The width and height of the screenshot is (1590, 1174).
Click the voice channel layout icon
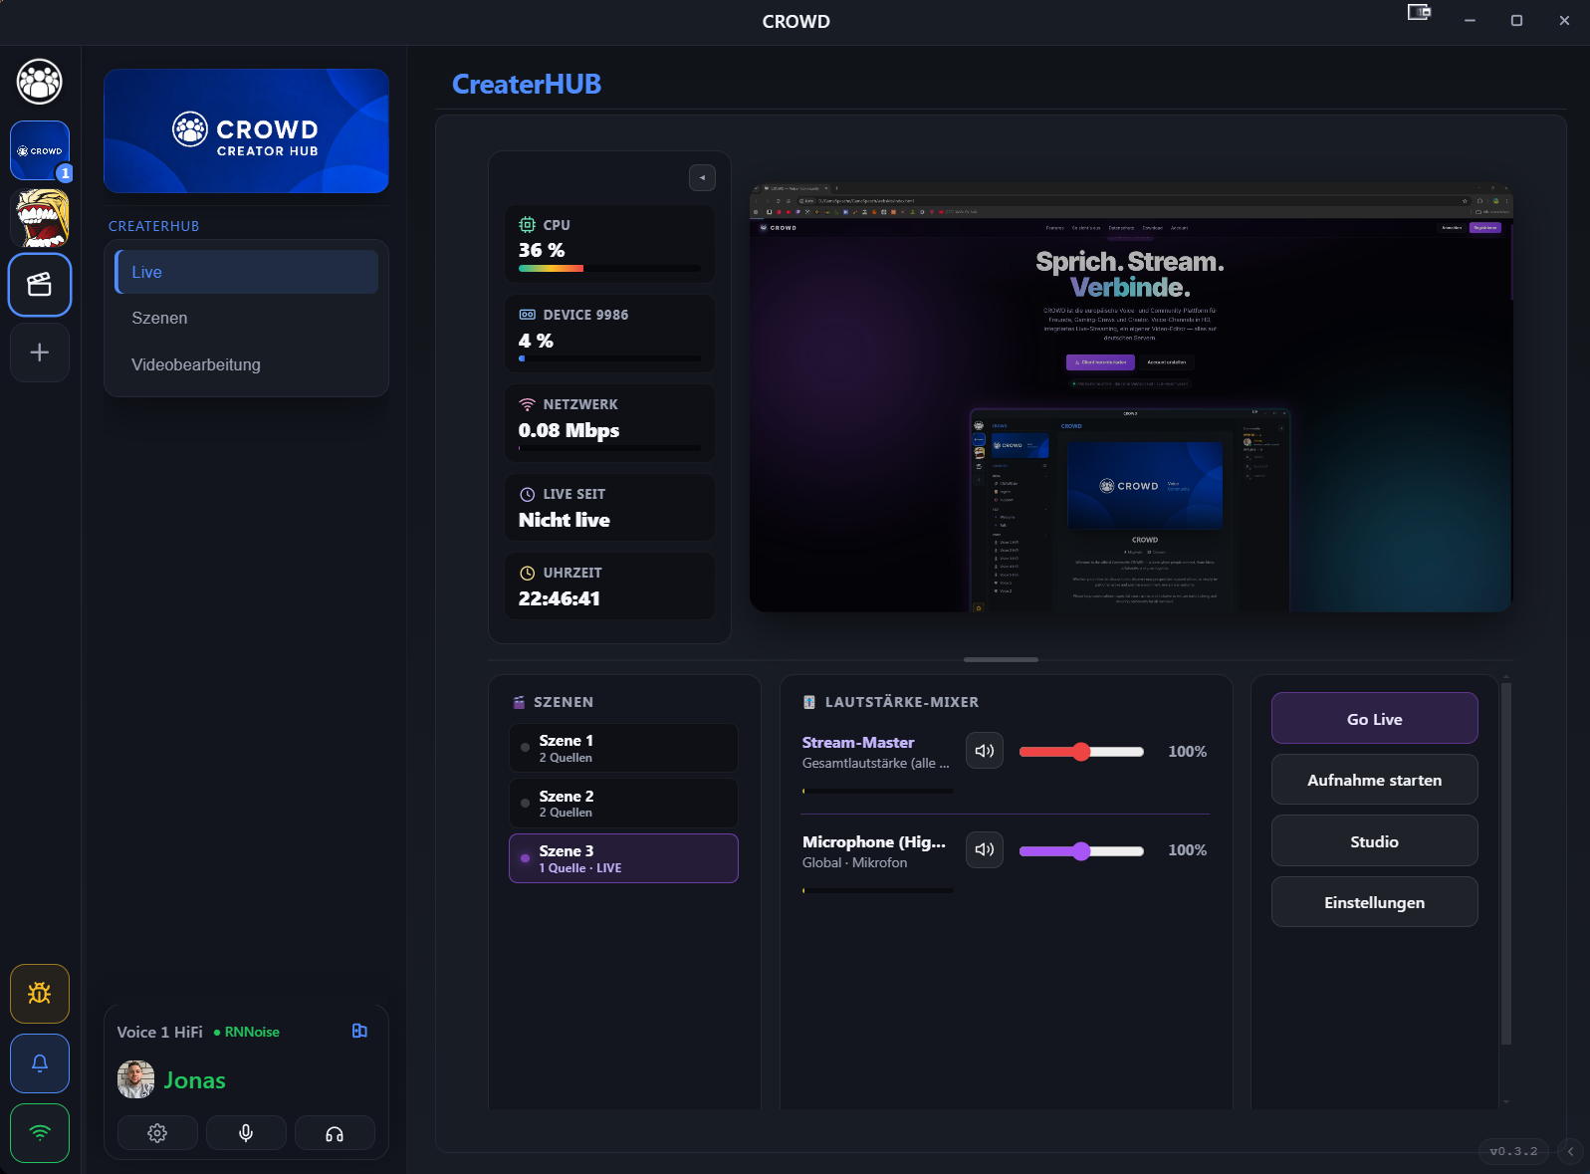[x=359, y=1031]
